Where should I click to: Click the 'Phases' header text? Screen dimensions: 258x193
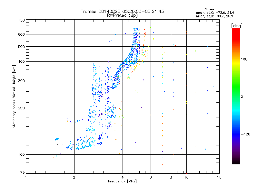point(209,9)
